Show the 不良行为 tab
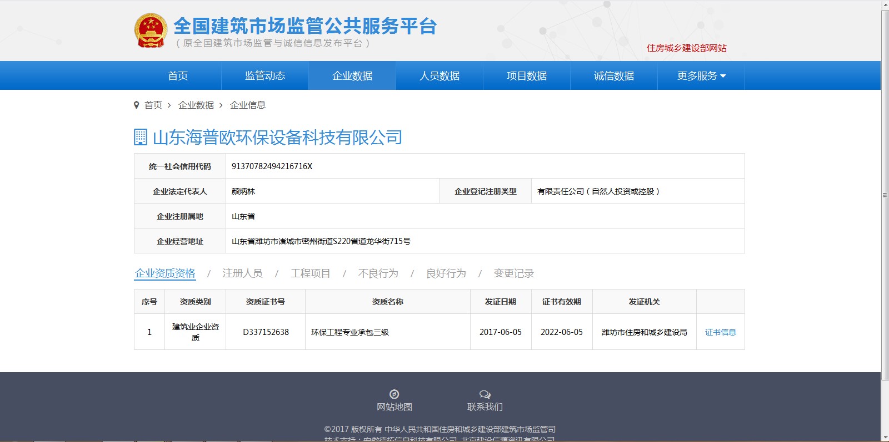The height and width of the screenshot is (442, 889). tap(378, 273)
